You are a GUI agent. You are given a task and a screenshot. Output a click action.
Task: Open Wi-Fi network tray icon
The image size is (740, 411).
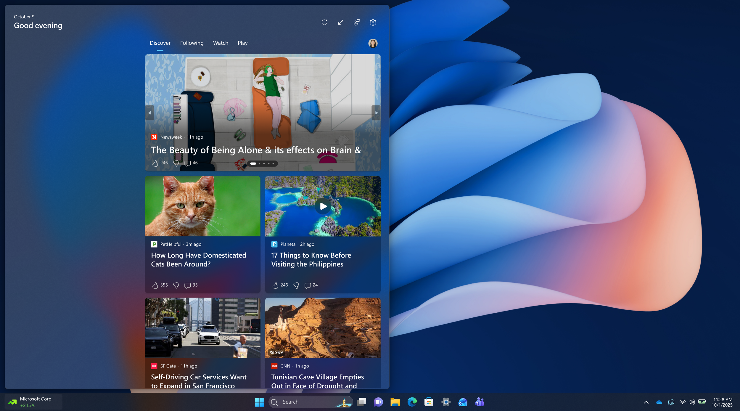coord(682,402)
